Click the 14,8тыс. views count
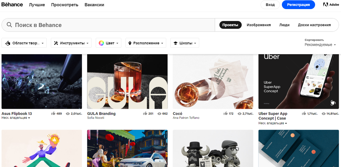Image resolution: width=341 pixels, height=167 pixels. pyautogui.click(x=333, y=114)
